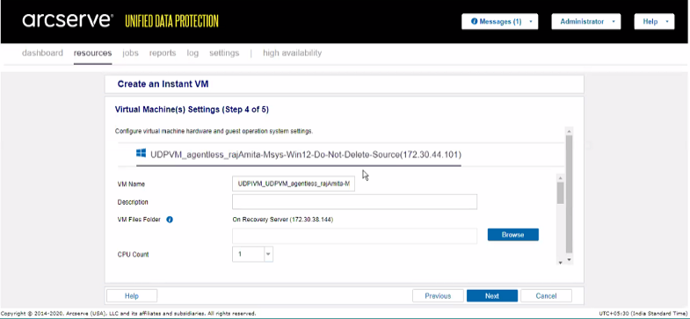The image size is (690, 319).
Task: Click the outer panel scrollbar thumb
Action: click(x=569, y=193)
